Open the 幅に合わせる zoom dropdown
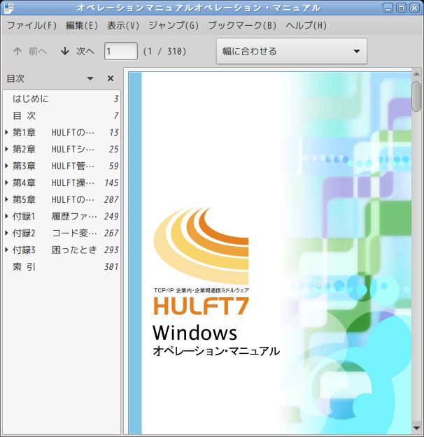Image resolution: width=424 pixels, height=437 pixels. [x=292, y=51]
